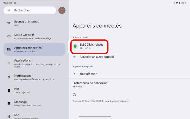The width and height of the screenshot is (190, 119).
Task: Click the Pile battery icon in sidebar
Action: pyautogui.click(x=9, y=90)
